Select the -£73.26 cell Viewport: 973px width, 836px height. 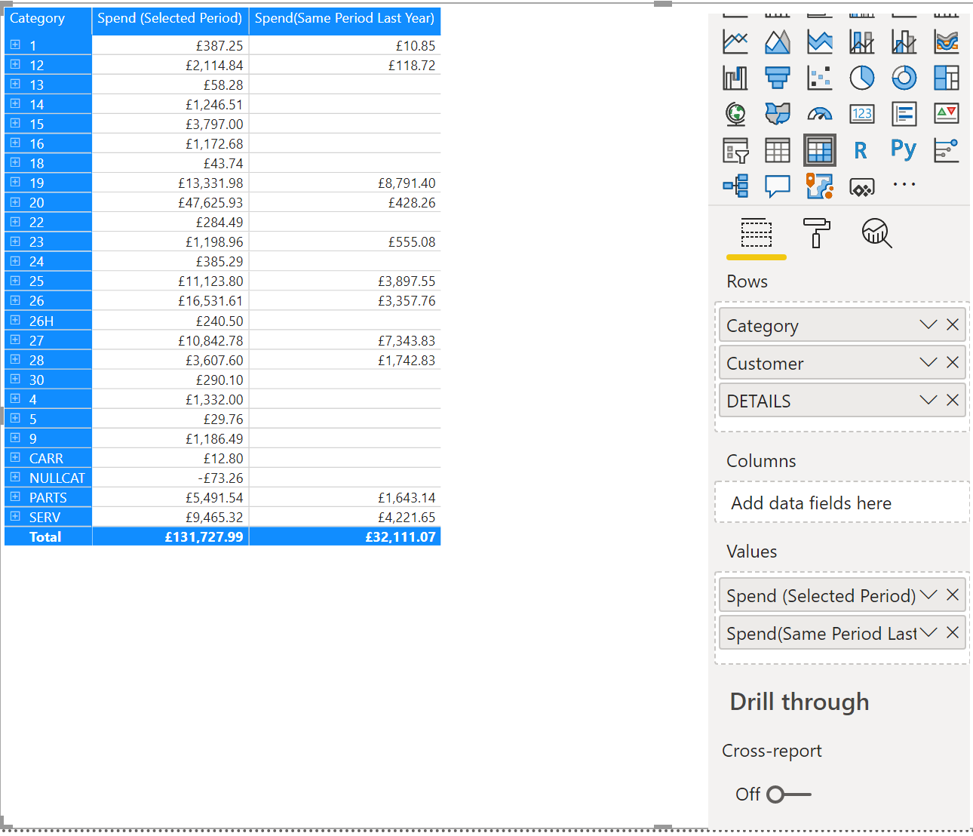pyautogui.click(x=170, y=478)
